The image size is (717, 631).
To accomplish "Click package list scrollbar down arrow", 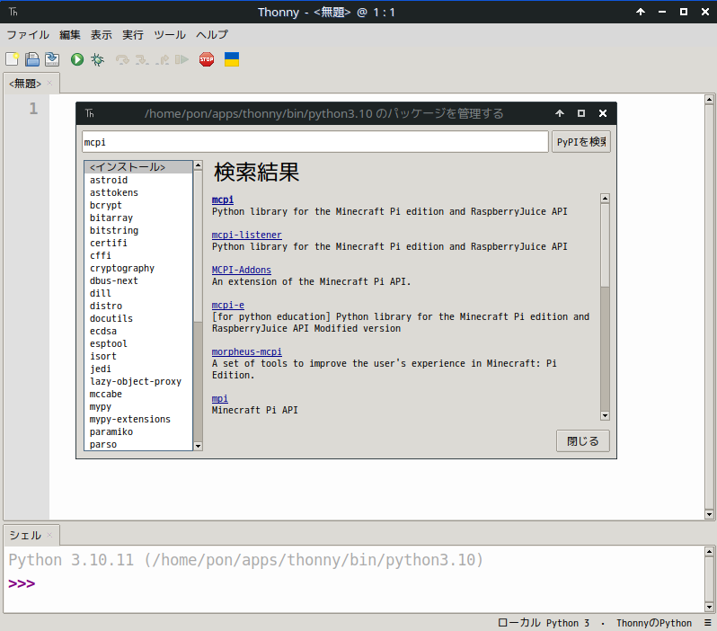I will pyautogui.click(x=198, y=446).
